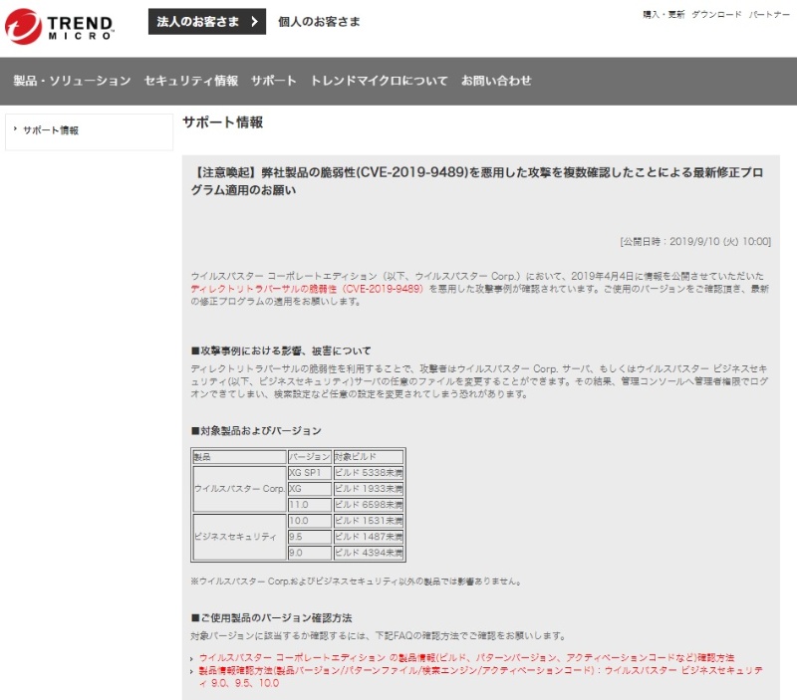Click the arrow bullet before the 製品情報確認方法 link
The width and height of the screenshot is (797, 700).
click(x=191, y=671)
